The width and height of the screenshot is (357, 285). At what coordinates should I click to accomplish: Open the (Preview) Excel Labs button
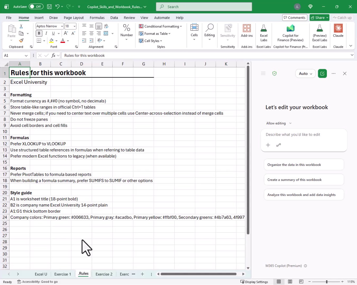(x=319, y=33)
